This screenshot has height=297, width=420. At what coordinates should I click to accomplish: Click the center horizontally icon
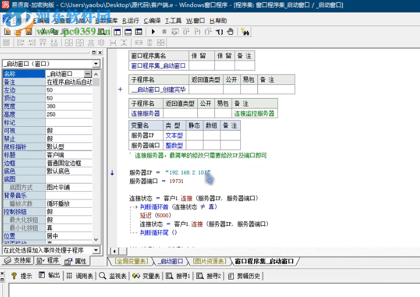[x=69, y=42]
